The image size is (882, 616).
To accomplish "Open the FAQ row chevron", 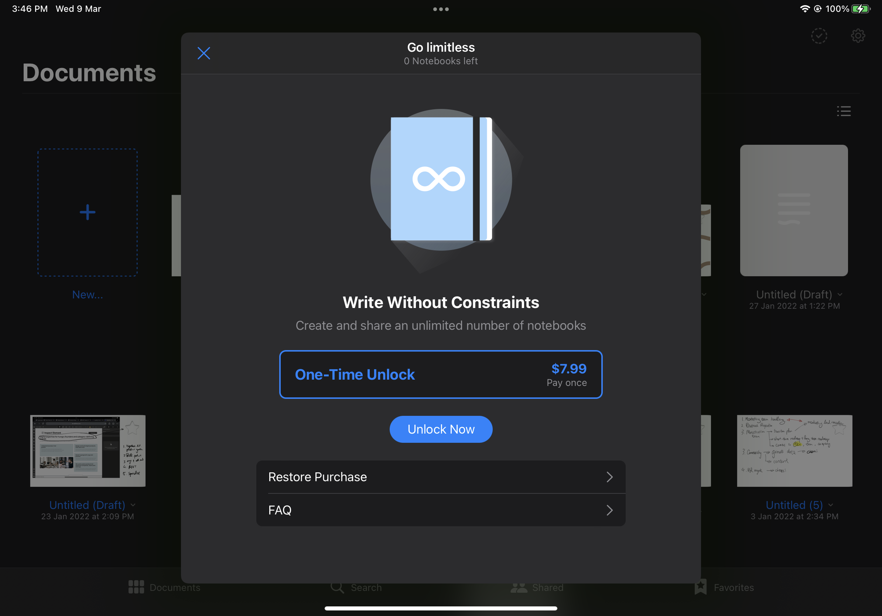I will tap(609, 510).
